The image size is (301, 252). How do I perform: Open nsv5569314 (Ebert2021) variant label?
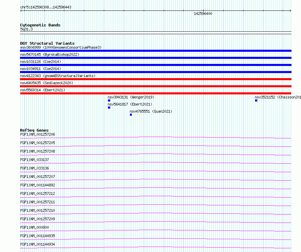pos(43,90)
